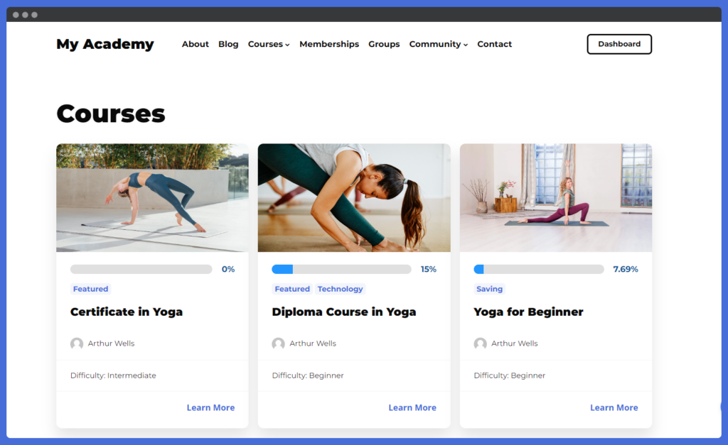The image size is (728, 445).
Task: Select the Technology category tag
Action: point(341,289)
